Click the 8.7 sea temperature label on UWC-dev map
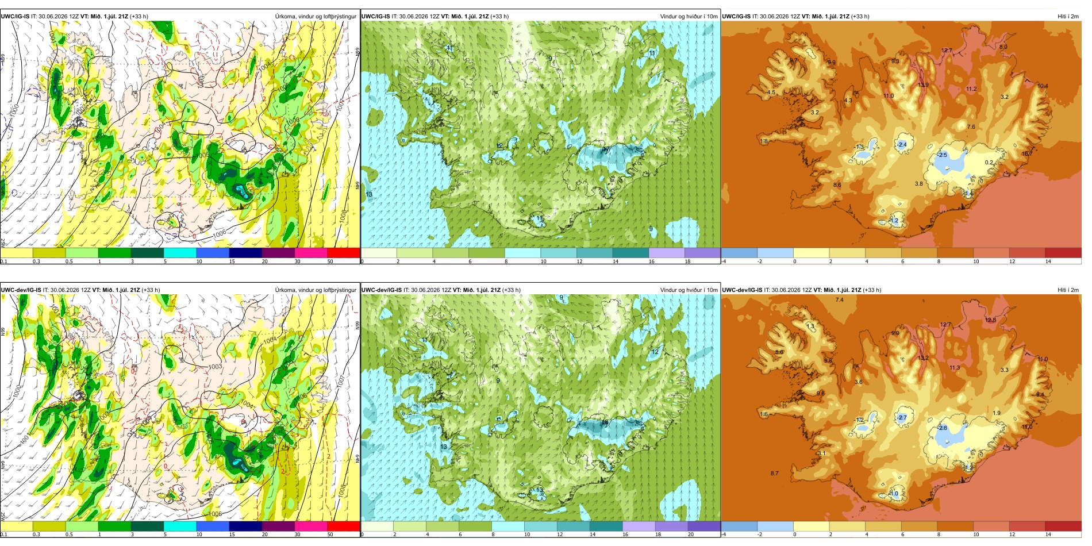This screenshot has width=1092, height=546. click(775, 474)
